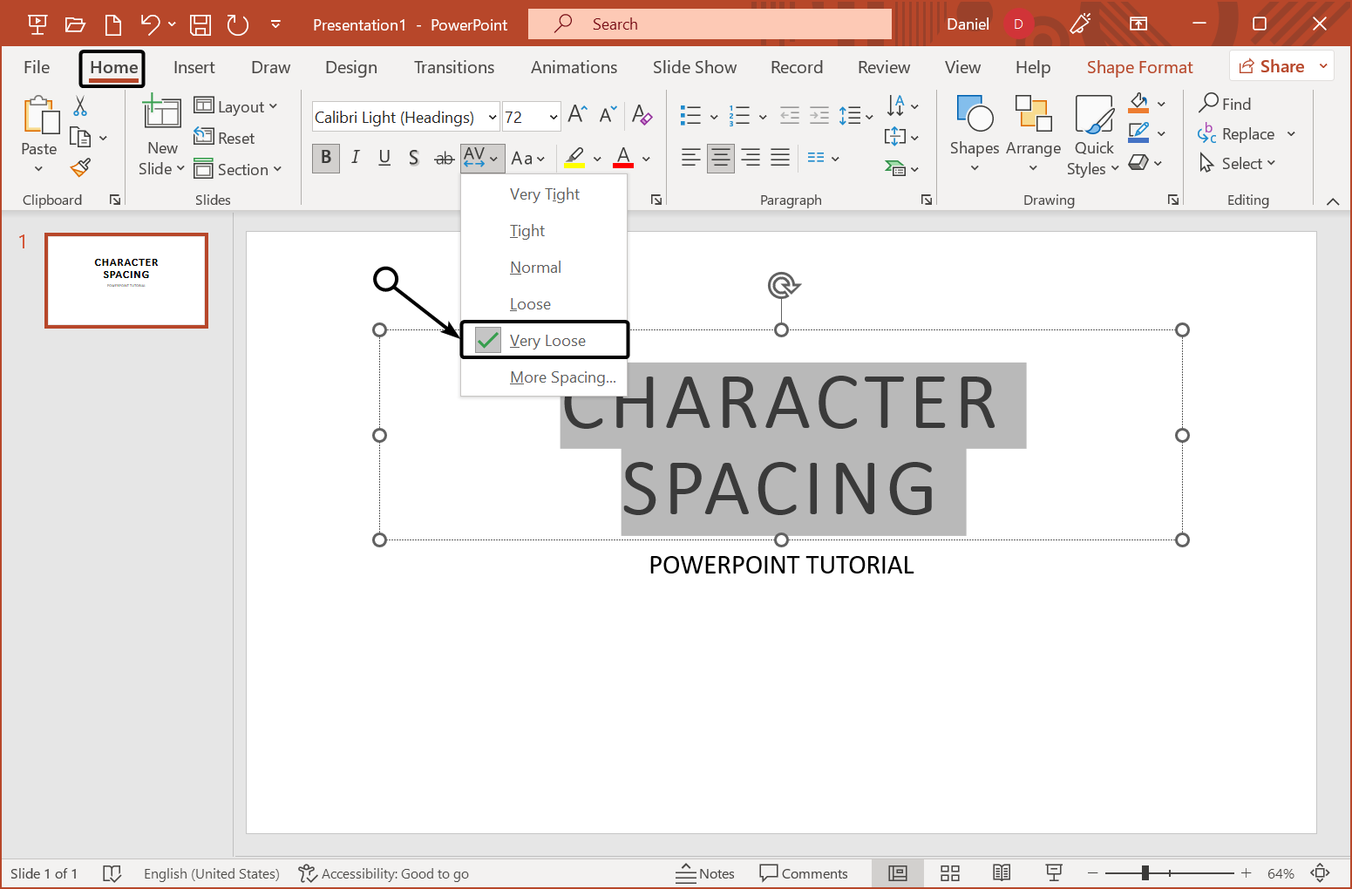1352x889 pixels.
Task: Apply bold formatting to the selected text
Action: tap(325, 158)
